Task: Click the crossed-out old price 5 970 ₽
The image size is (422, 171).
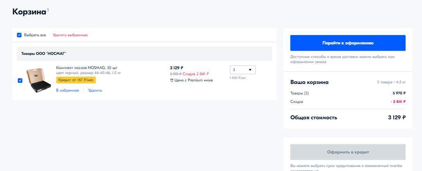Action: pos(175,74)
